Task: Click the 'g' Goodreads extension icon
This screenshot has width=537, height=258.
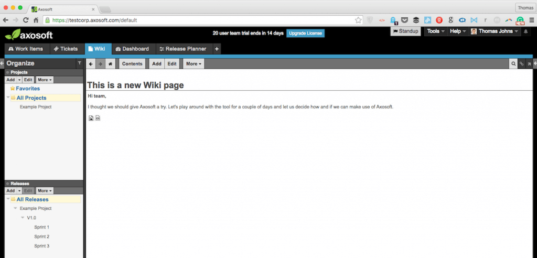Action: click(450, 20)
